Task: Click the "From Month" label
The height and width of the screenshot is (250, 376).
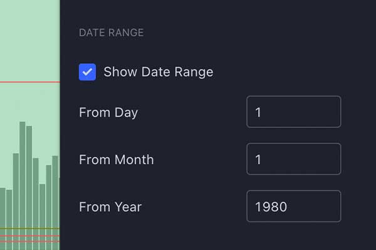Action: coord(116,159)
